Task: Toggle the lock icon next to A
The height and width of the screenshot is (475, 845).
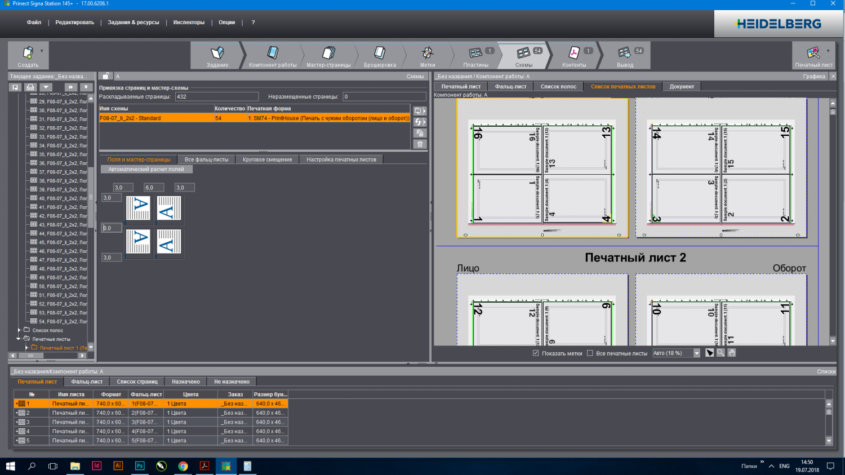Action: [106, 76]
